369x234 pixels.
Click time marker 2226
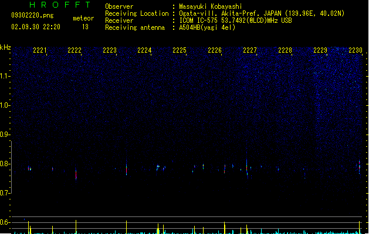point(215,50)
